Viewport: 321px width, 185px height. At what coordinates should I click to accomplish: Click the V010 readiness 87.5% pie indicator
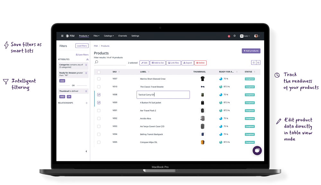[x=221, y=87]
